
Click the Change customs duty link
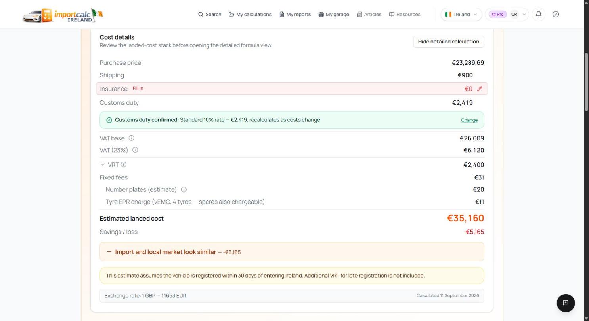tap(469, 120)
